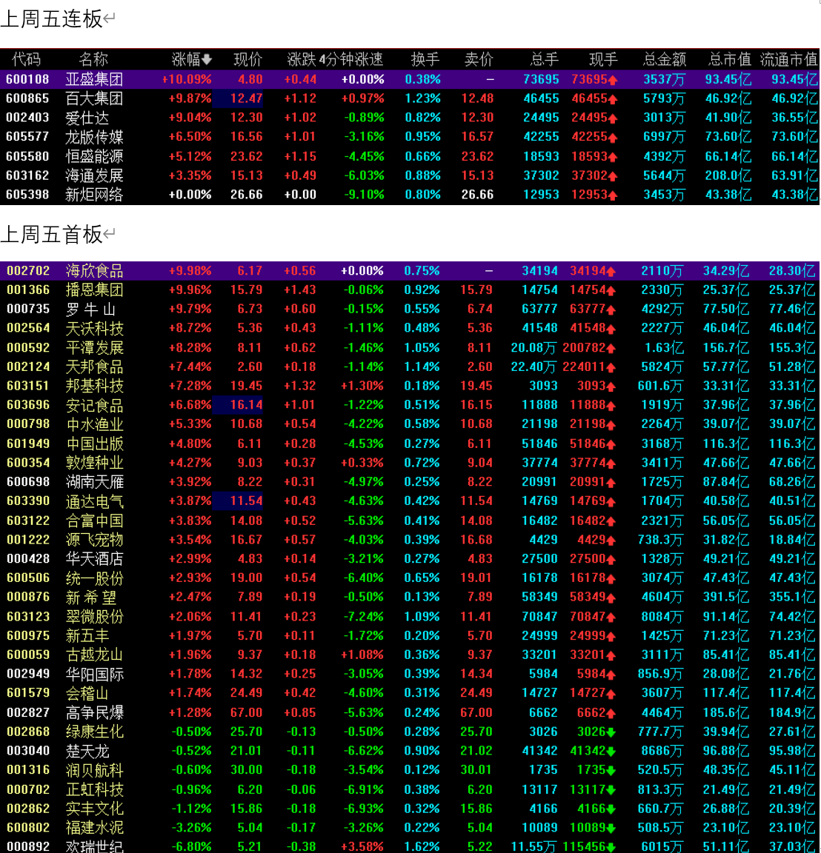Select stock name 正虹科技
Image resolution: width=821 pixels, height=853 pixels.
[x=94, y=789]
